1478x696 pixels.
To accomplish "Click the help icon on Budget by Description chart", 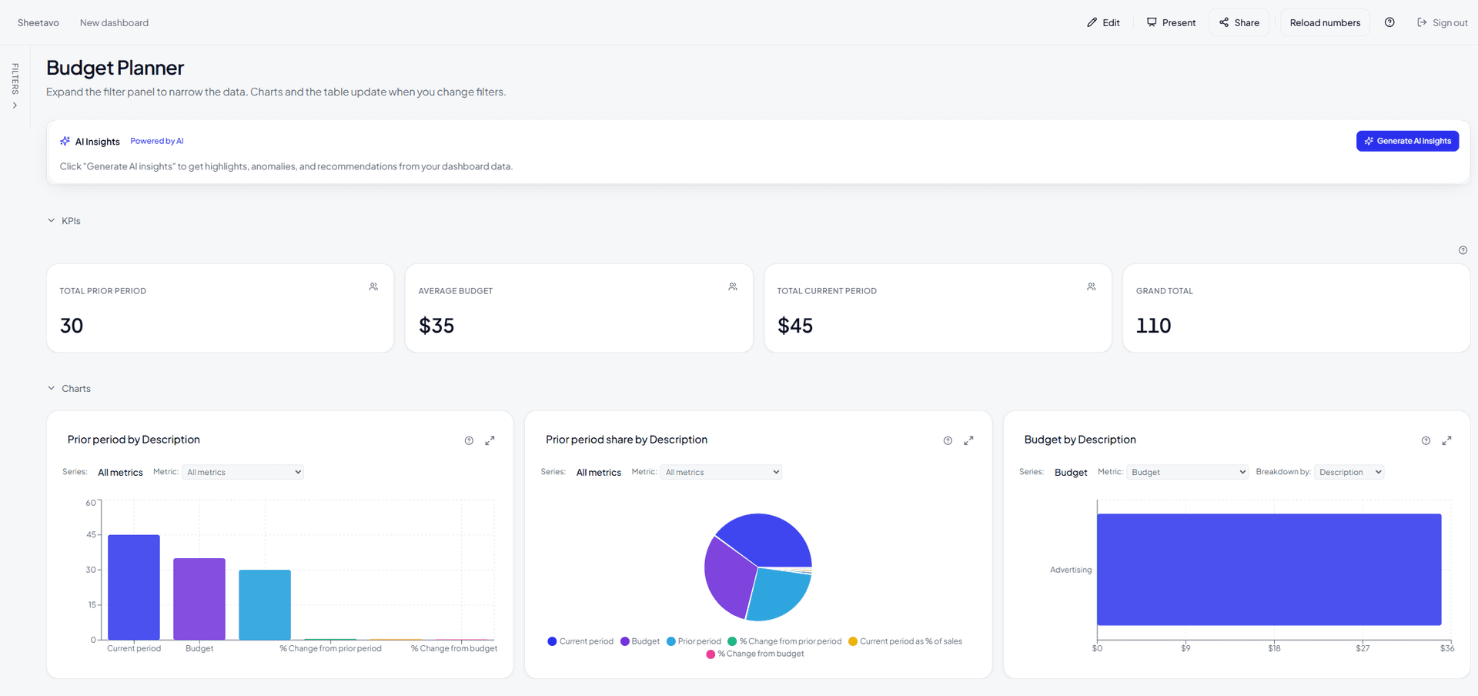I will coord(1425,440).
